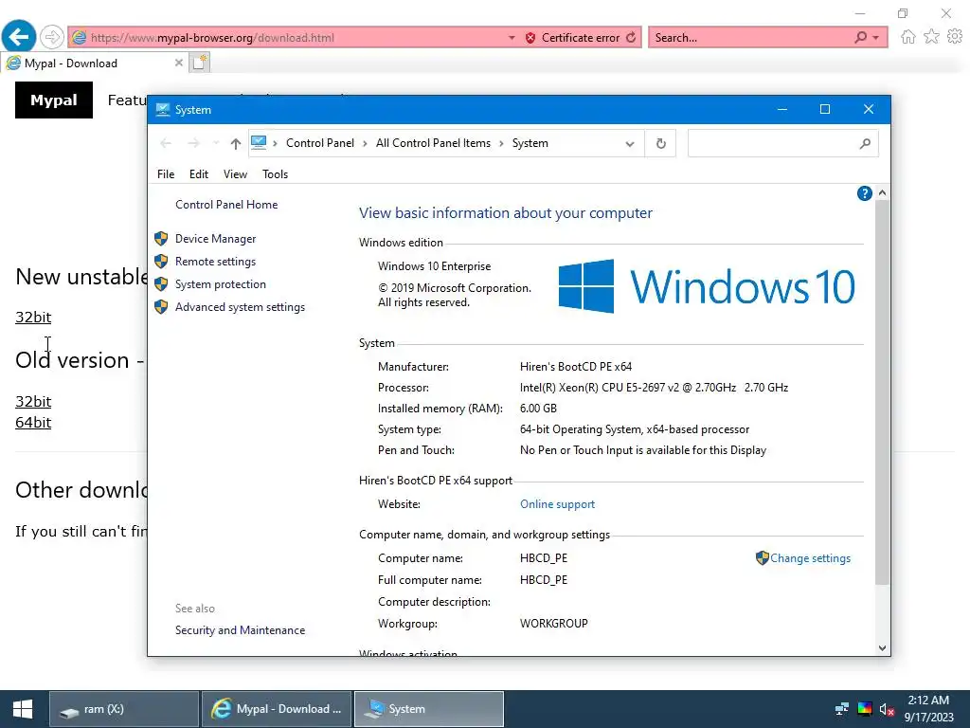Open browser Favorites star icon
The width and height of the screenshot is (970, 728).
[x=931, y=37]
